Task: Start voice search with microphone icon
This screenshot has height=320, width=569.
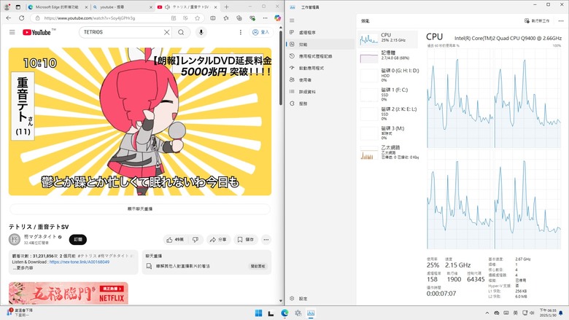Action: (201, 32)
